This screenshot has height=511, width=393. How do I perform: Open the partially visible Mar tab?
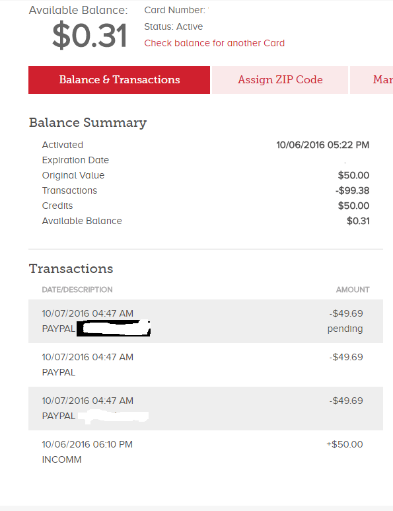[x=372, y=80]
